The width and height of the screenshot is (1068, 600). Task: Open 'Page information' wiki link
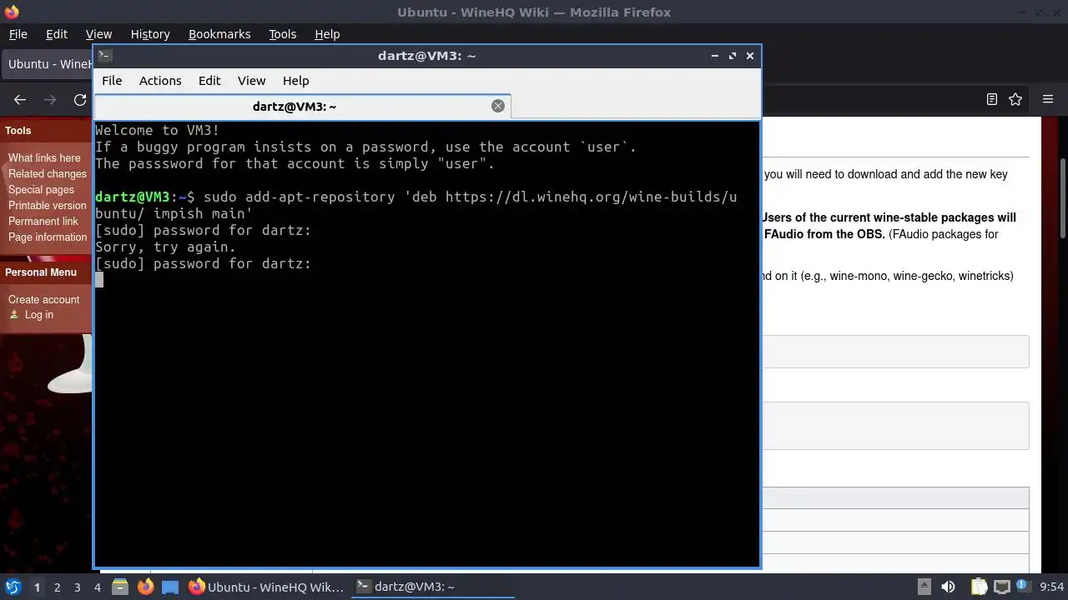tap(48, 237)
